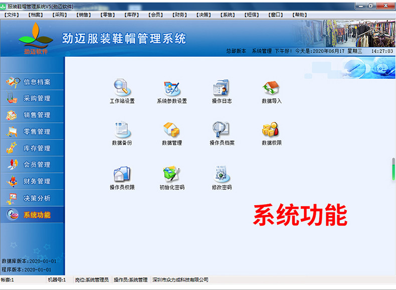Maximize the application window
This screenshot has height=290, width=396.
pos(371,6)
